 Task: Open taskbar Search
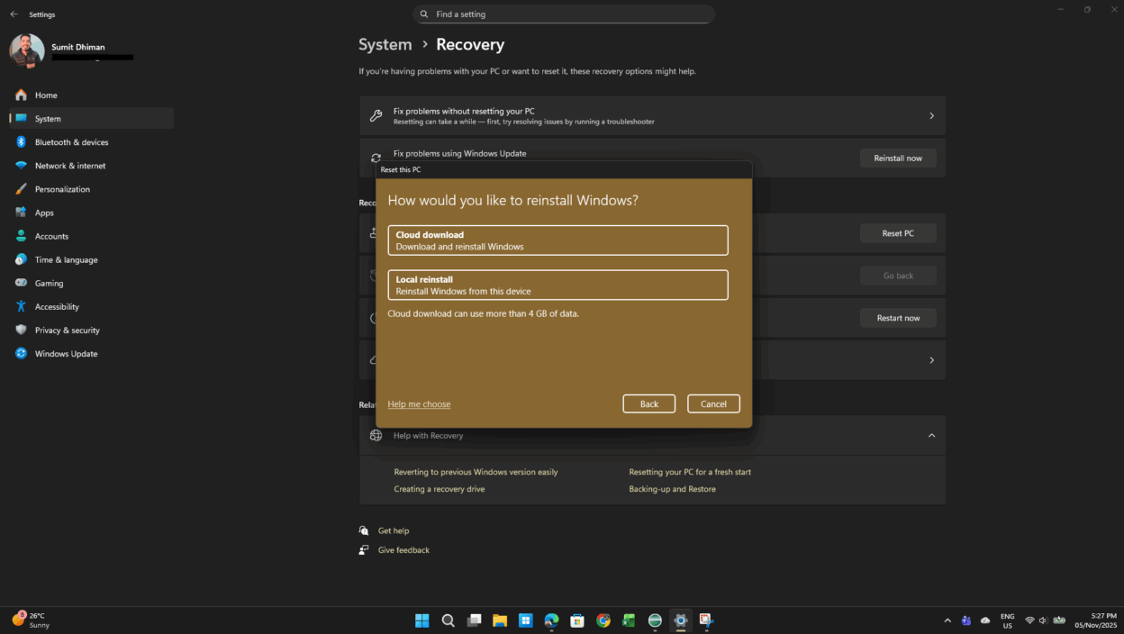coord(448,620)
